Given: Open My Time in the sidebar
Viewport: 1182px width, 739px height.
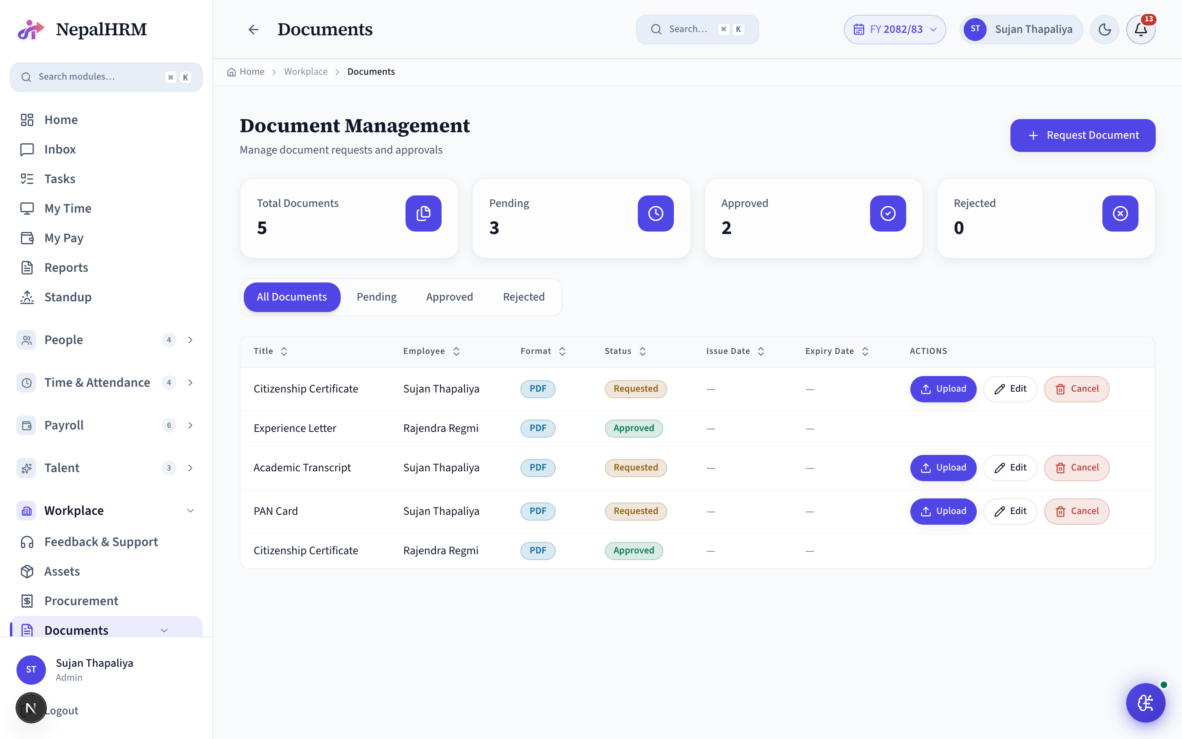Looking at the screenshot, I should (106, 208).
